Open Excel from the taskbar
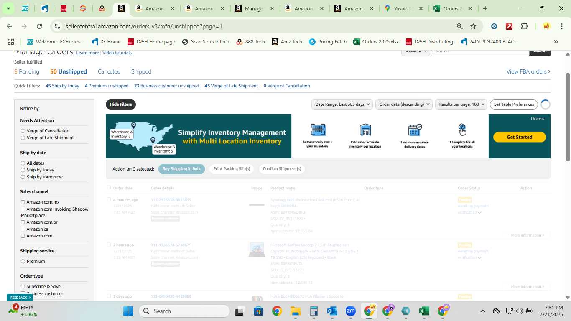The height and width of the screenshot is (321, 571). click(x=424, y=311)
